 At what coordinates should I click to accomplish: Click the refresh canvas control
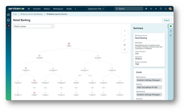pos(124,50)
